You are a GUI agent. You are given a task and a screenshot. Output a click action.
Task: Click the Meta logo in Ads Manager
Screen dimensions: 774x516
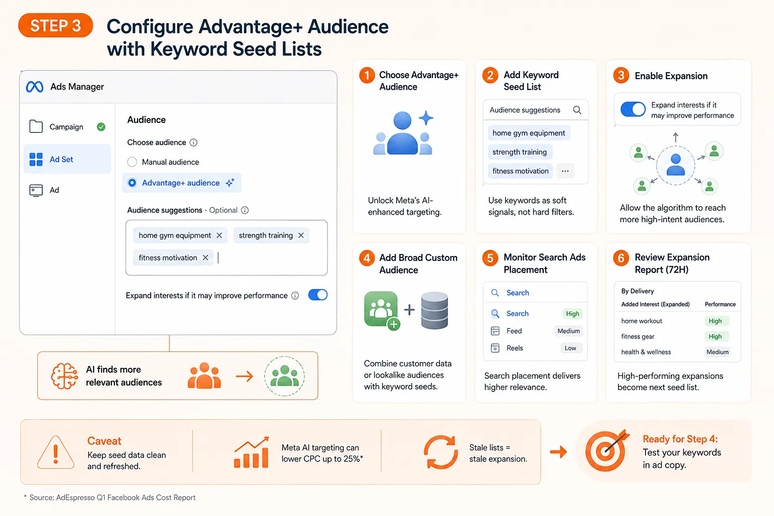[x=35, y=87]
